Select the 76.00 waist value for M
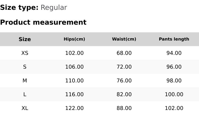 124,81
